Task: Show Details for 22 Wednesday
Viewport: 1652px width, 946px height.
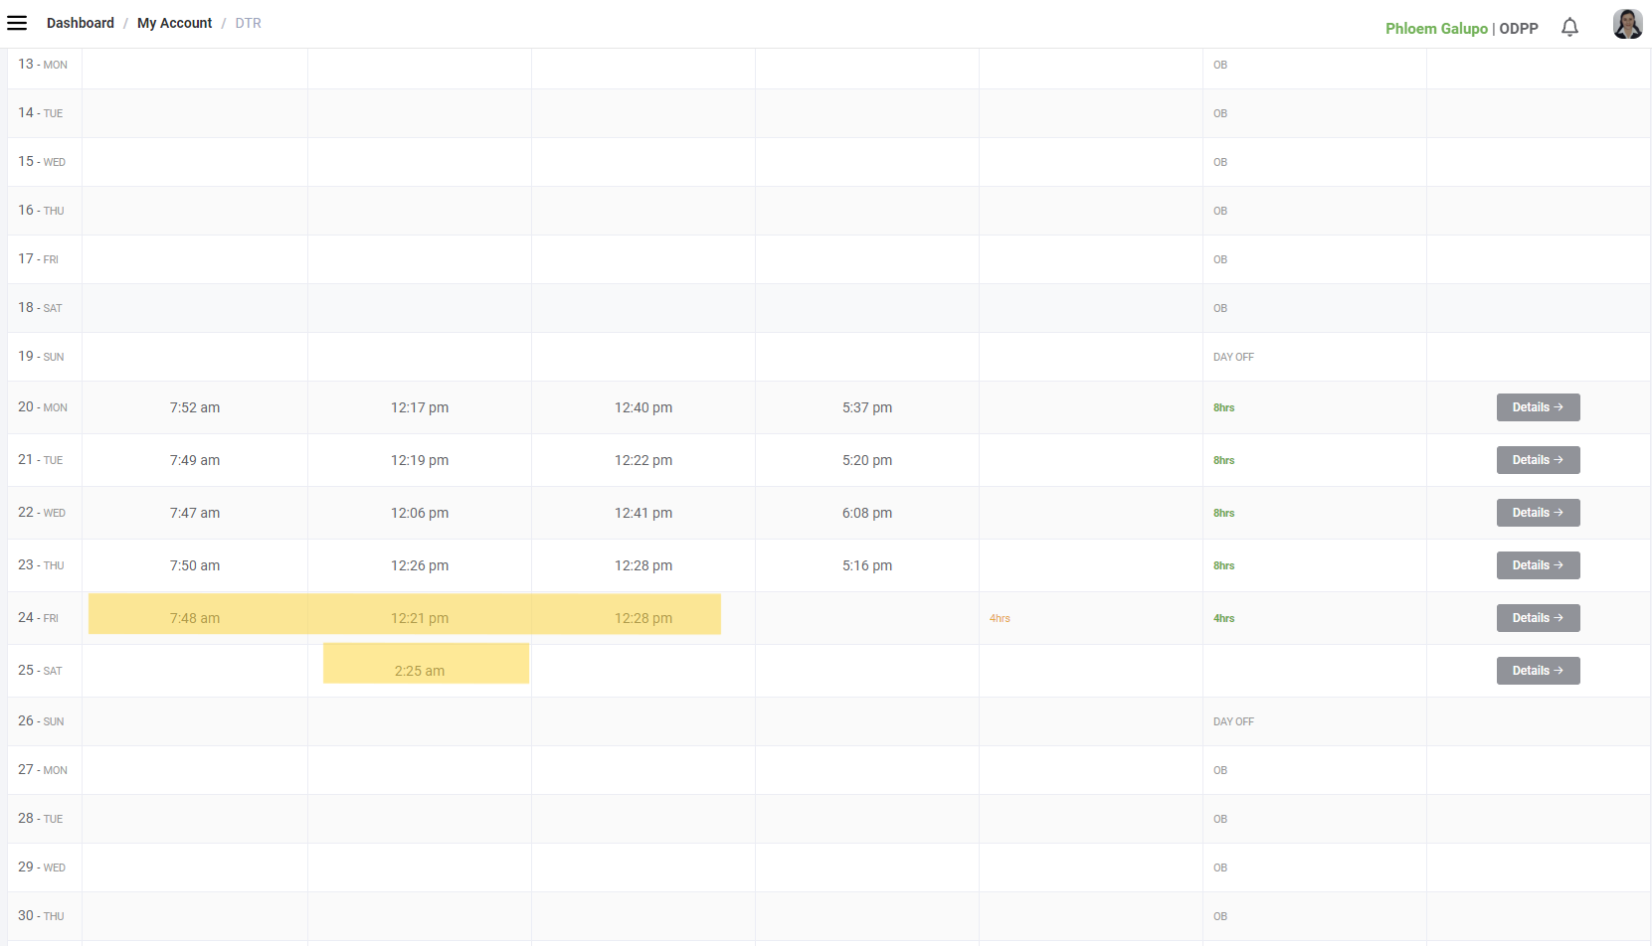Action: (1538, 513)
